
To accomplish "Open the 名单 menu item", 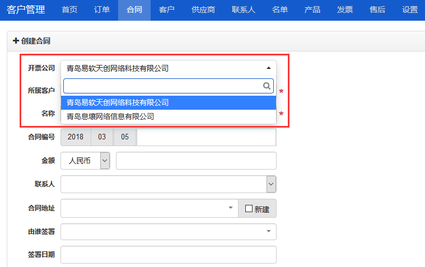I will (x=280, y=10).
